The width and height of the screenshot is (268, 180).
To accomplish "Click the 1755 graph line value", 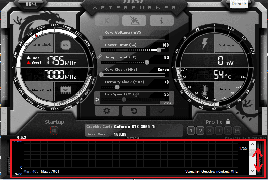I will pos(243,148).
